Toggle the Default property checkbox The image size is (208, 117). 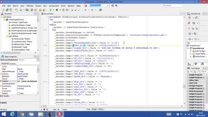[x=18, y=93]
